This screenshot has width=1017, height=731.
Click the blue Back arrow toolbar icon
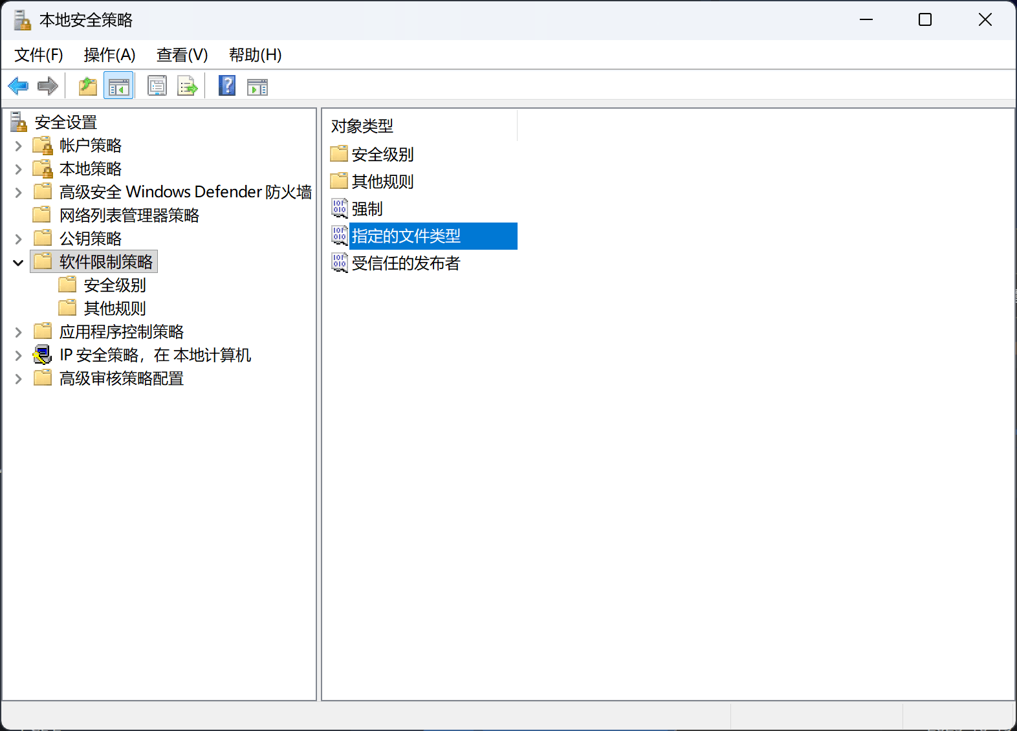pyautogui.click(x=18, y=86)
